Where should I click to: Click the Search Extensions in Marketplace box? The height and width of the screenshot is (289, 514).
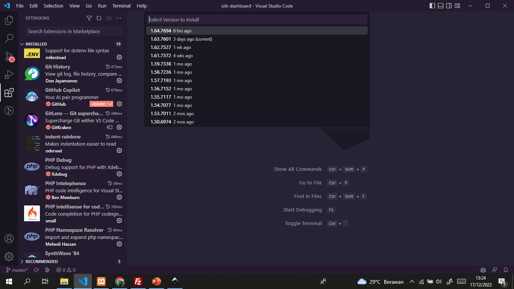(74, 31)
